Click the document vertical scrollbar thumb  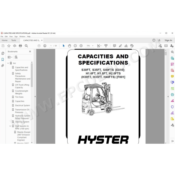[x=165, y=53]
